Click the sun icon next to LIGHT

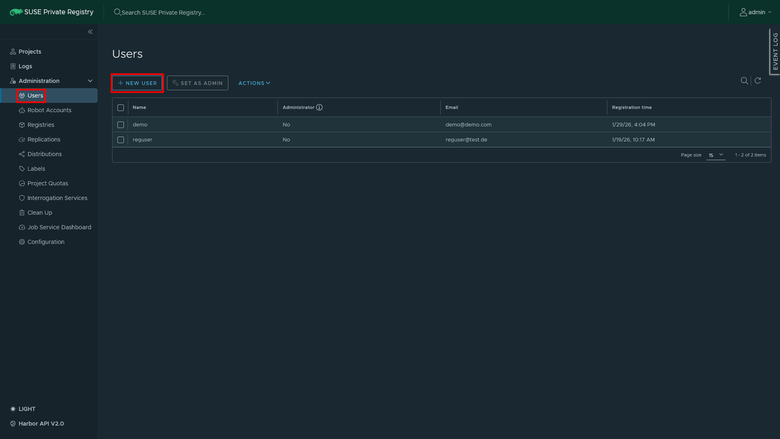tap(13, 409)
